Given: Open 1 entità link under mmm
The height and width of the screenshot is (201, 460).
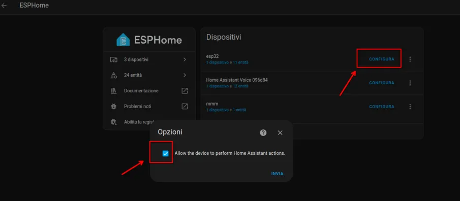Looking at the screenshot, I should (x=239, y=110).
